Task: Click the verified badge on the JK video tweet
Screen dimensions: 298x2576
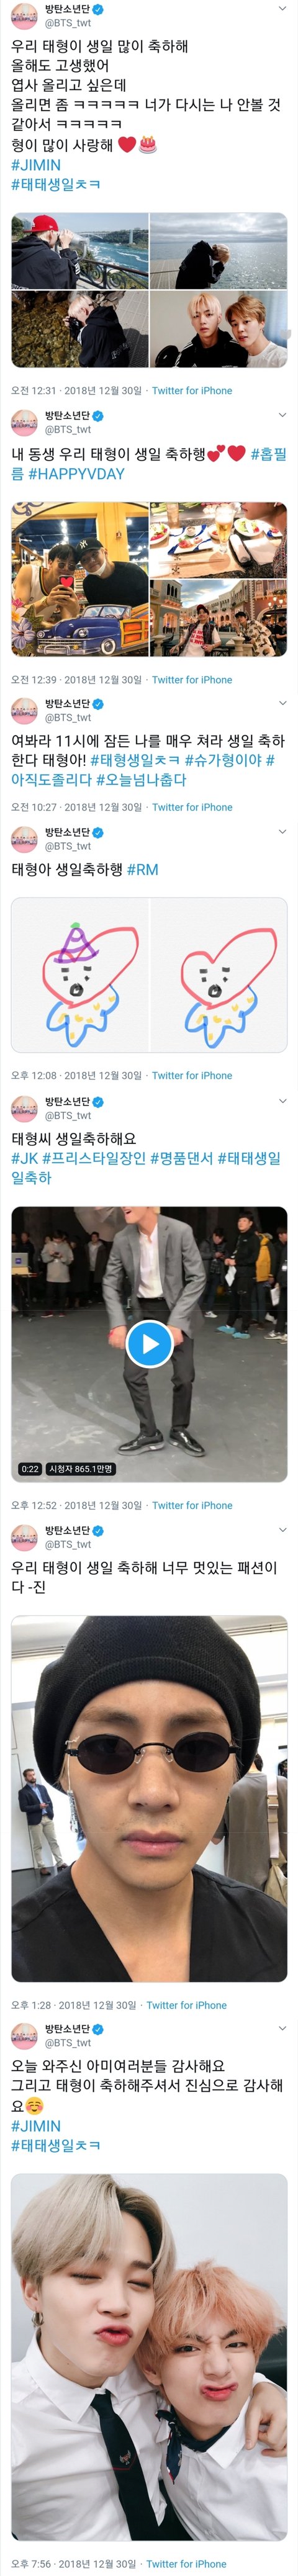Action: pyautogui.click(x=98, y=1101)
